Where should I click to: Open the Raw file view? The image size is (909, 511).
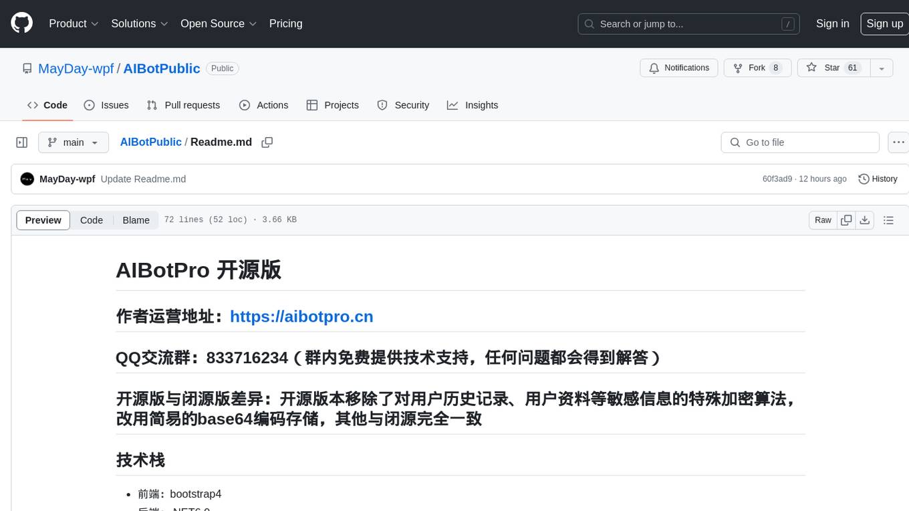click(823, 220)
